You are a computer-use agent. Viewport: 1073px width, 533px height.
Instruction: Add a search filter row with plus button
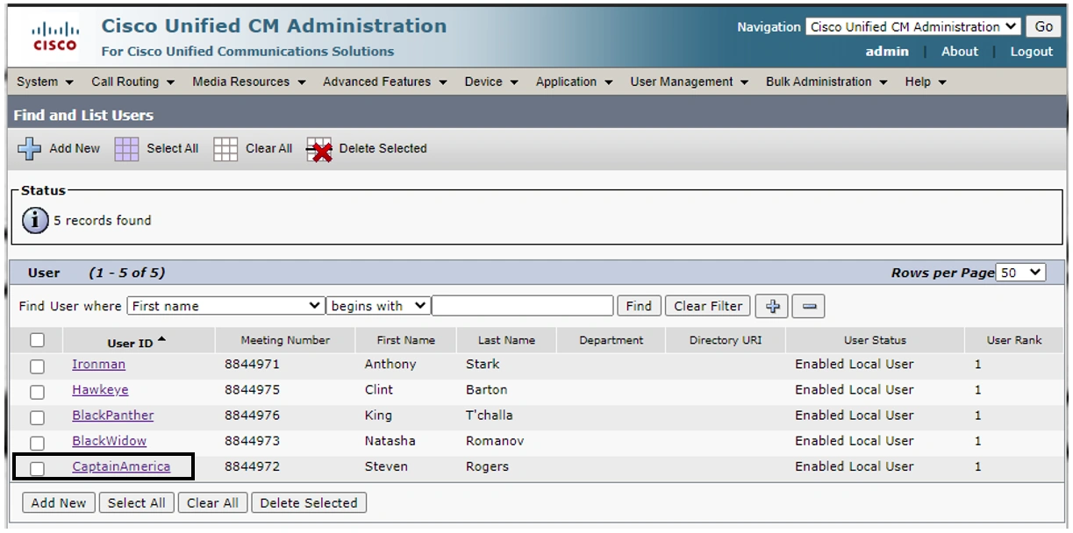[x=772, y=306]
